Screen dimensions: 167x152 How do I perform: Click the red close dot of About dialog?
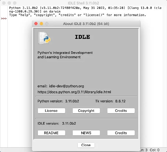(x=36, y=24)
